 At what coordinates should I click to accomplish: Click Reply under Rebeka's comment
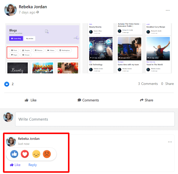33,165
